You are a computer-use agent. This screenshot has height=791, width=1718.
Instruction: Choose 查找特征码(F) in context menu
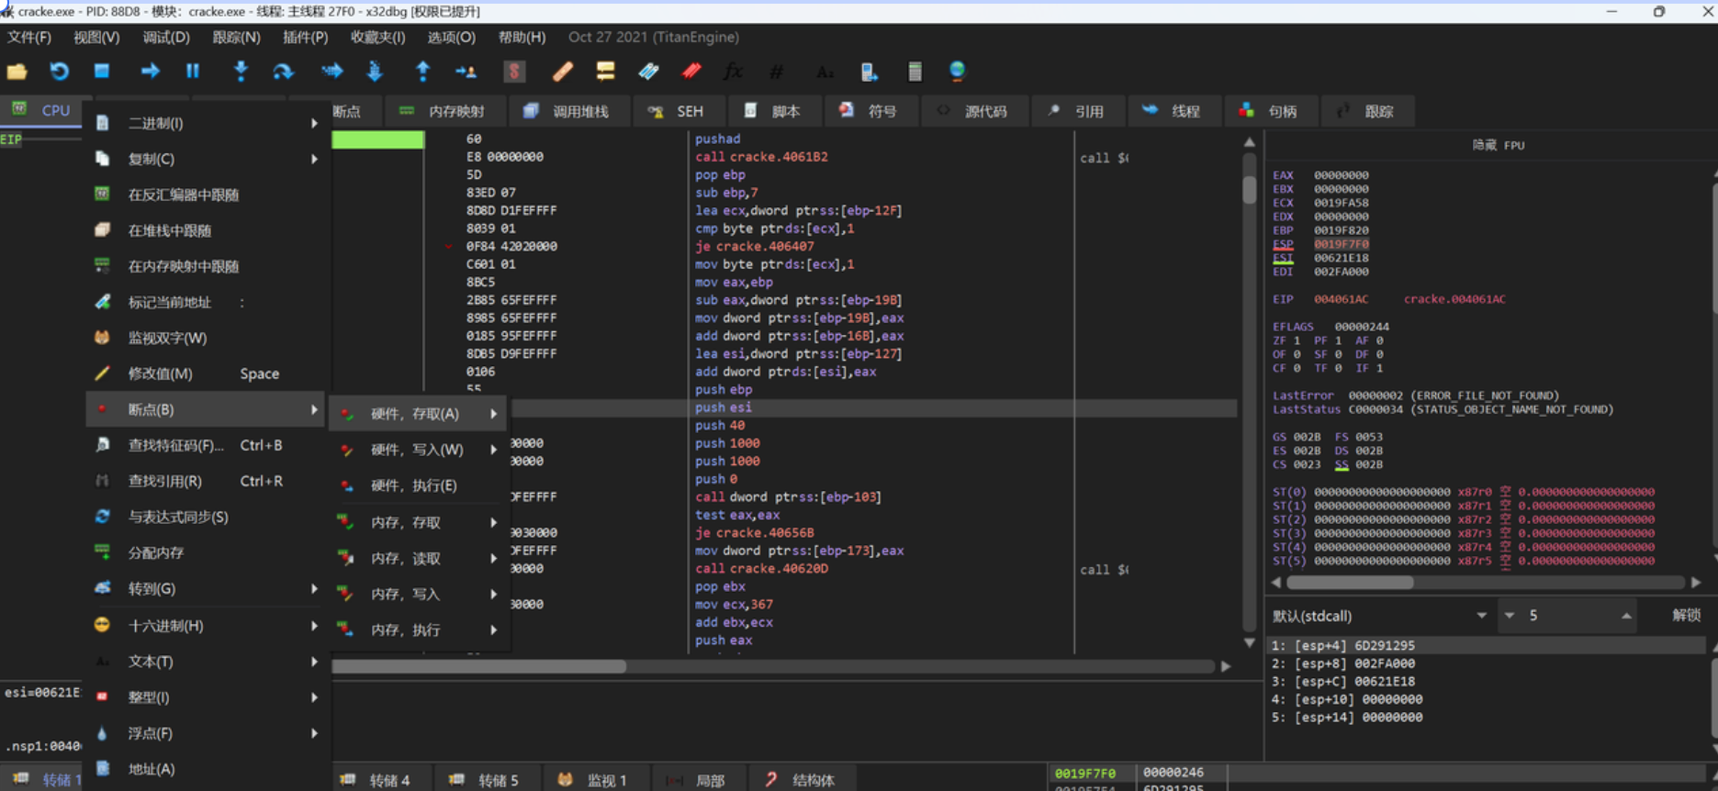208,445
